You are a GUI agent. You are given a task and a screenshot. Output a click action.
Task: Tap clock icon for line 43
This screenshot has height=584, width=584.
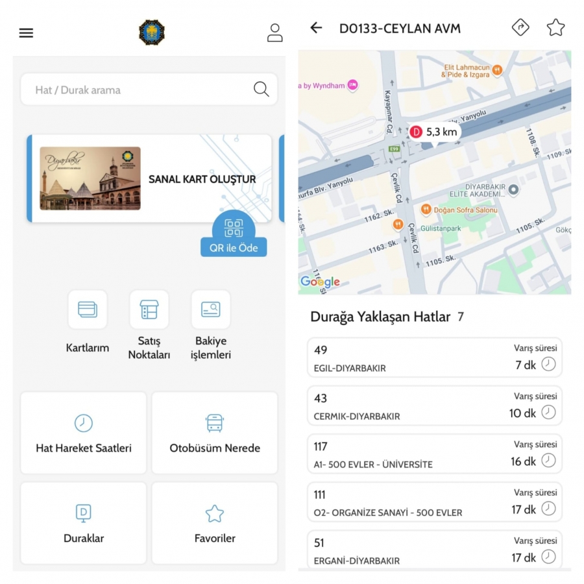pyautogui.click(x=548, y=412)
